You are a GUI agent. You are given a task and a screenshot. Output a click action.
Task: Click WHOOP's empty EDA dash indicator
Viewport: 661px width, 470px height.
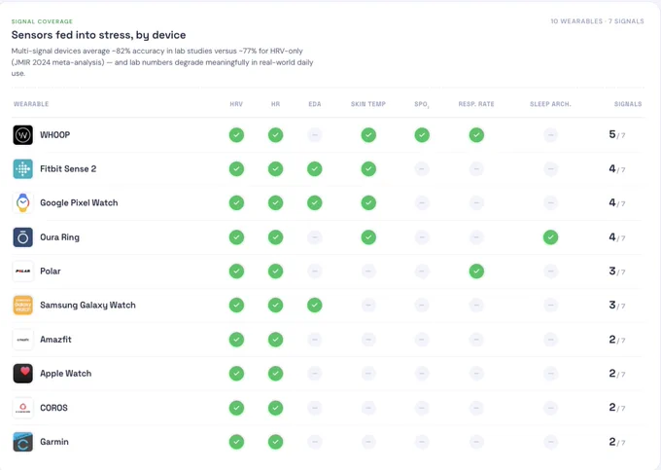[315, 135]
